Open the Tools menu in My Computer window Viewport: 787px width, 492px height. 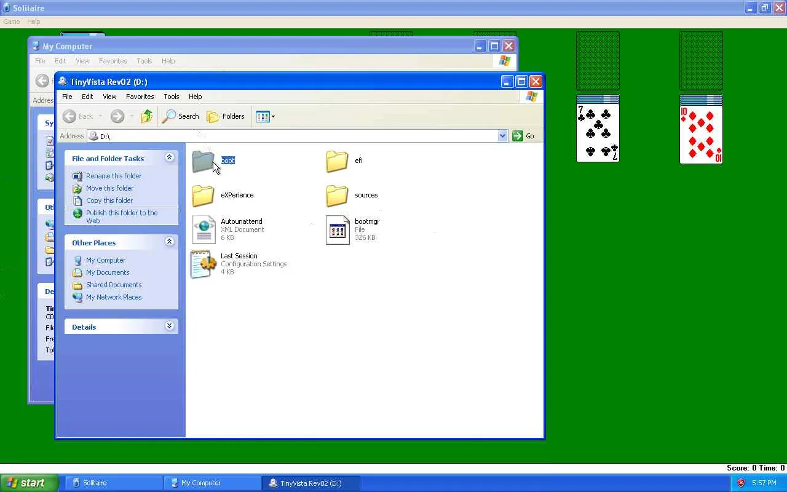(144, 61)
